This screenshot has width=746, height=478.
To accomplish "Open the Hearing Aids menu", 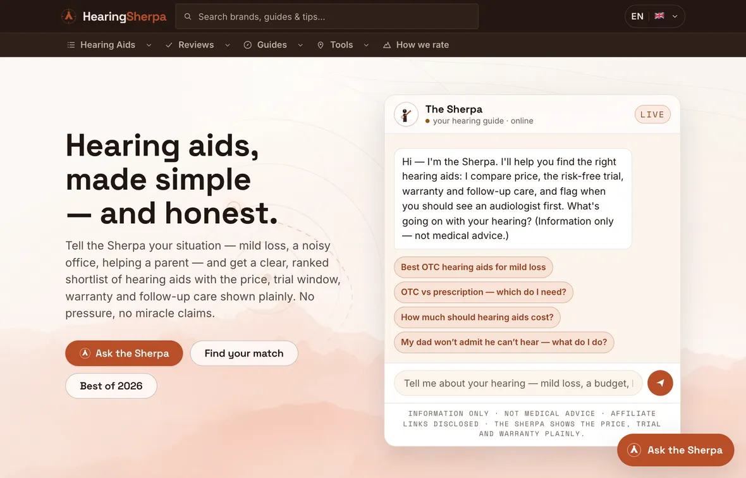I will click(108, 45).
